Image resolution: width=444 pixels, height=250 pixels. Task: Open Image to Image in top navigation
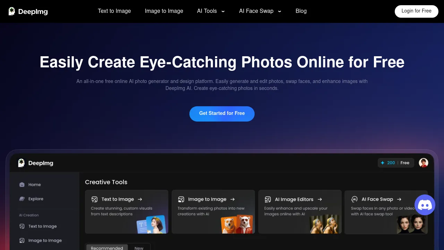tap(164, 11)
